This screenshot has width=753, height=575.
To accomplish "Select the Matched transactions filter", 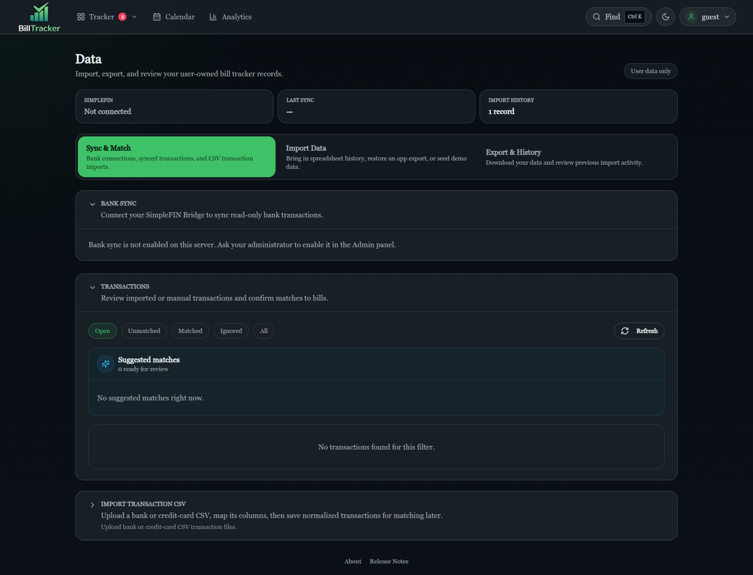I will [x=190, y=331].
